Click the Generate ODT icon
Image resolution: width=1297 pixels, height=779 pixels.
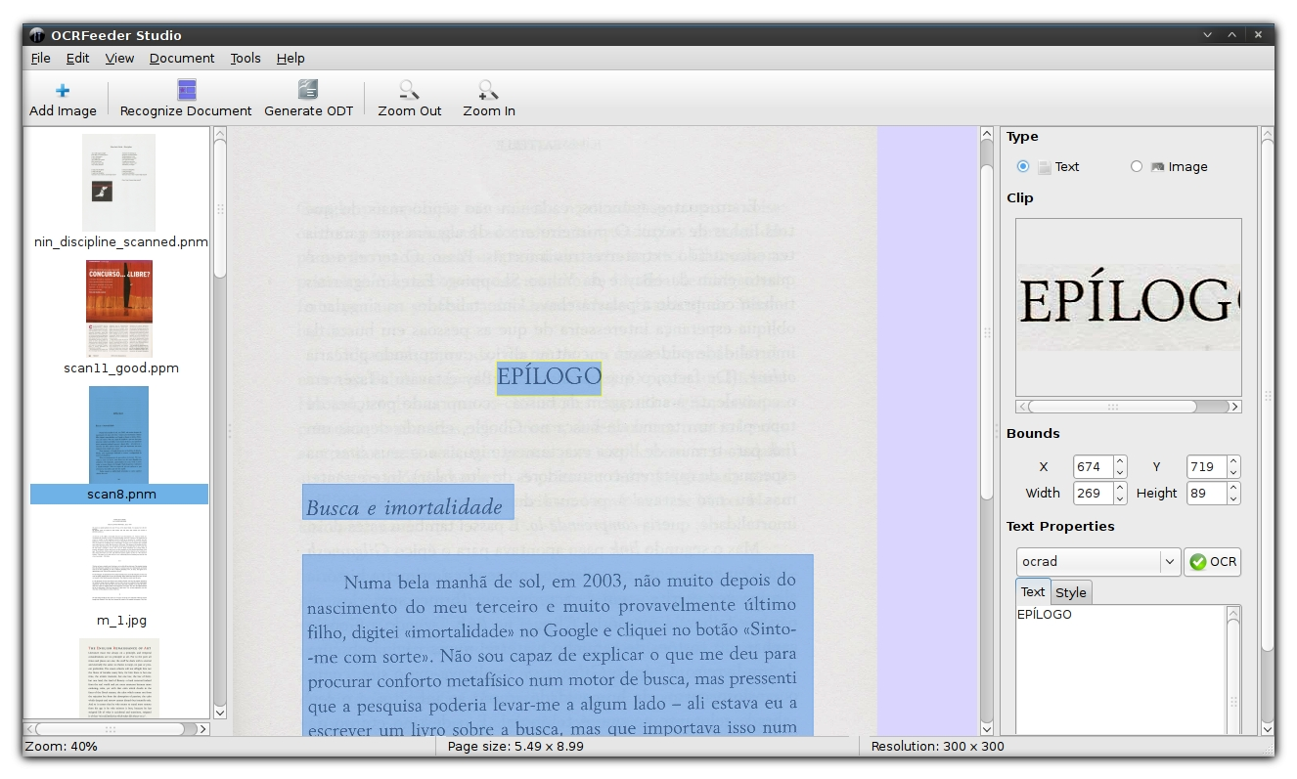[x=308, y=91]
